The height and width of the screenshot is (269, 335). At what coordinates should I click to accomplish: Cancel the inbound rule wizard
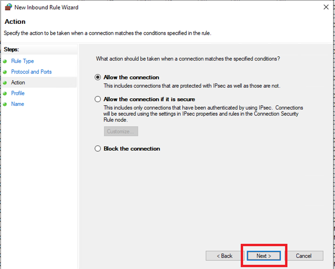coord(303,256)
